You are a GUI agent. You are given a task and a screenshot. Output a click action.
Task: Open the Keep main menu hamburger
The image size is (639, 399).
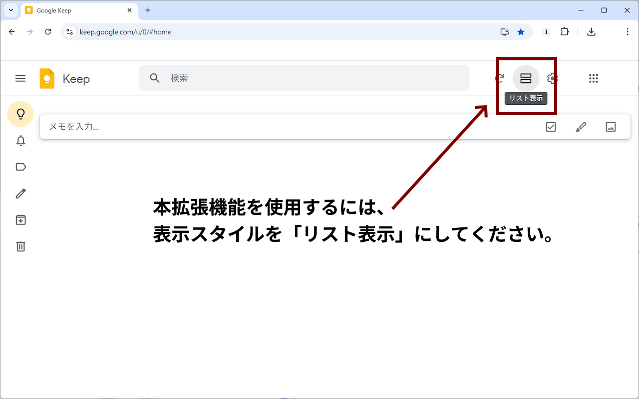pos(20,78)
